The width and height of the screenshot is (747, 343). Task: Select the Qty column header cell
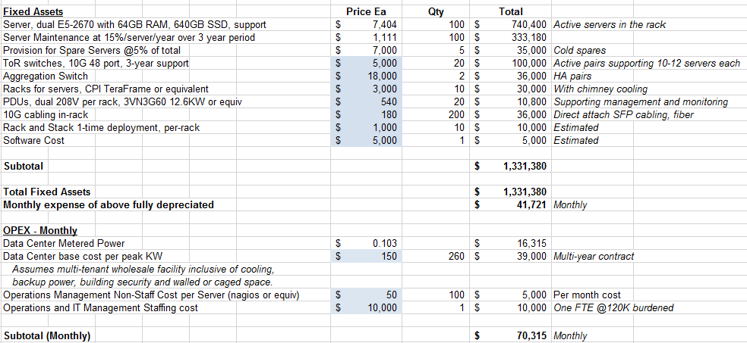pos(436,12)
